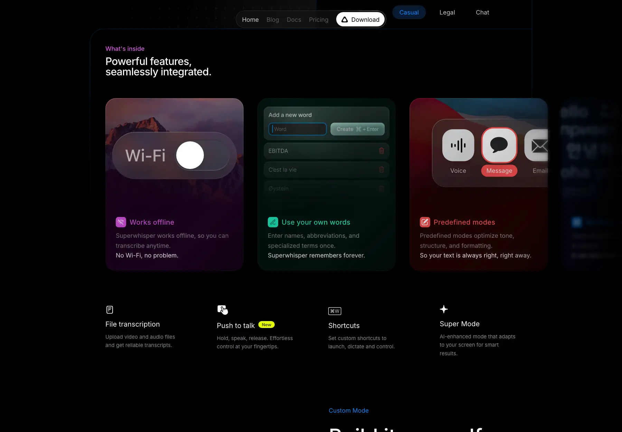Open the Docs nav item
Image resolution: width=622 pixels, height=432 pixels.
294,20
